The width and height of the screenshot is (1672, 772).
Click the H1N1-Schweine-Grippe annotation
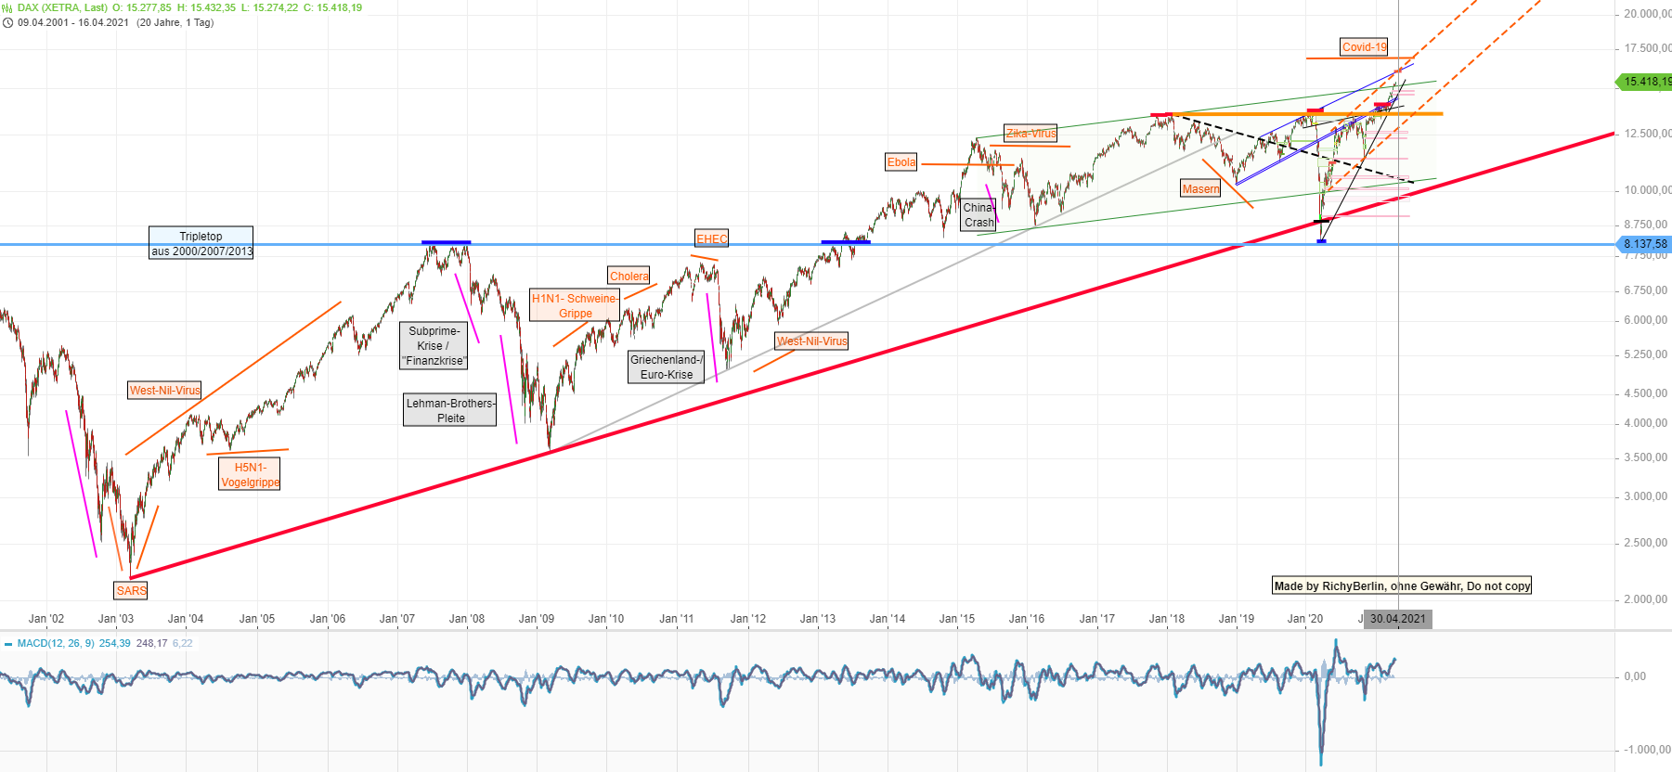pos(575,305)
